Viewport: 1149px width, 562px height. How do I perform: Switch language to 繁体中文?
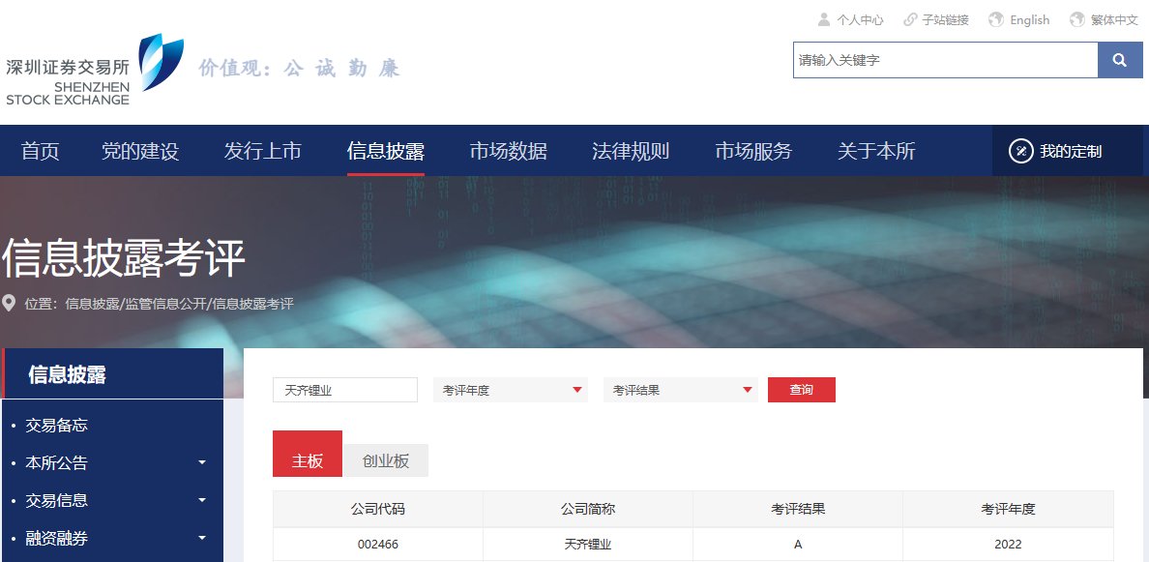[x=1114, y=20]
